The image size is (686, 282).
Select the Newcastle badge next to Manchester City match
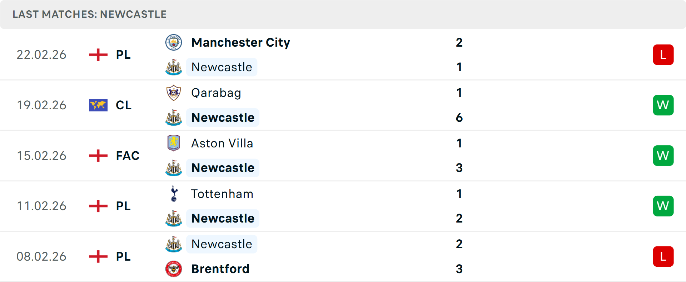[174, 67]
